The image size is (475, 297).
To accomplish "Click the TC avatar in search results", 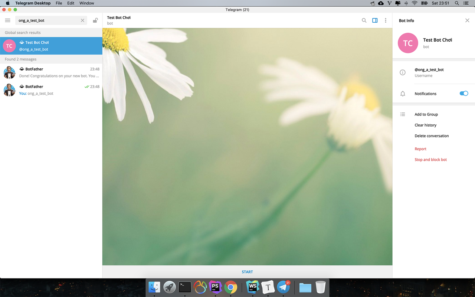I will coord(9,46).
